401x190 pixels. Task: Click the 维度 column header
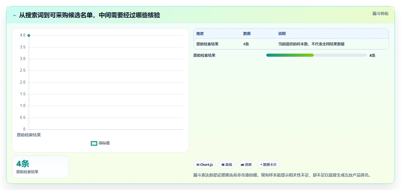coord(200,34)
